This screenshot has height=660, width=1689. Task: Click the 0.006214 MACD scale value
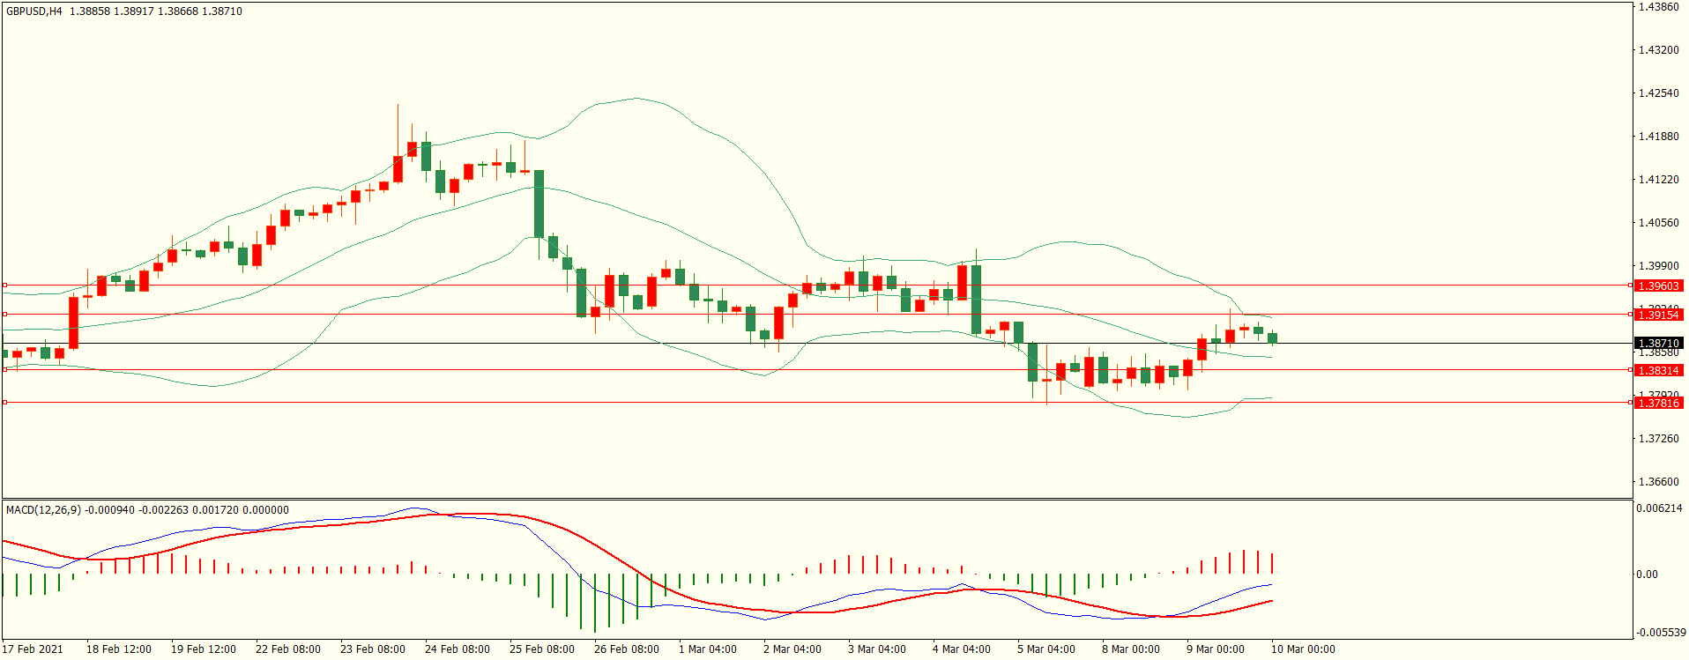pos(1658,508)
